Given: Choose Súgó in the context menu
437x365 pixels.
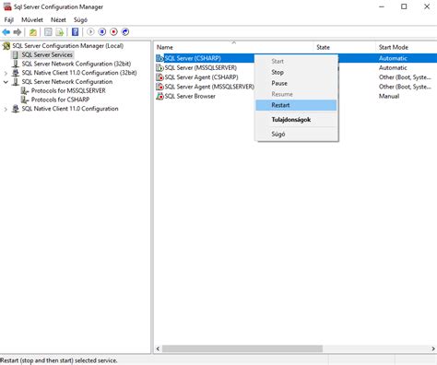Looking at the screenshot, I should click(x=296, y=134).
